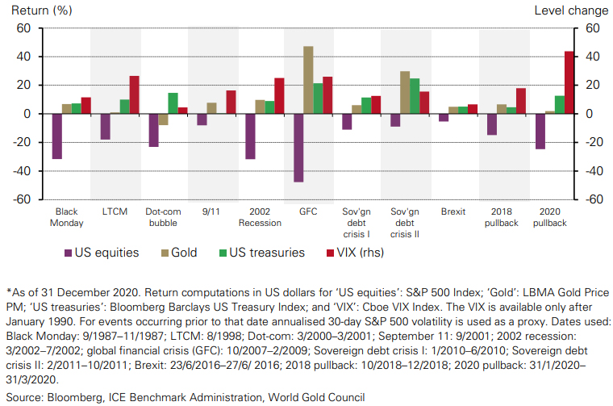Select the green treasuries bar for Dot-com bubble
Image resolution: width=613 pixels, height=406 pixels.
click(173, 103)
